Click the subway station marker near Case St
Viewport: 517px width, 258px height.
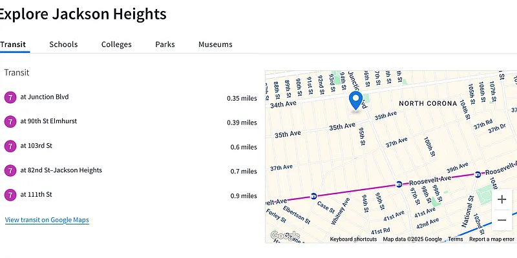tap(313, 195)
